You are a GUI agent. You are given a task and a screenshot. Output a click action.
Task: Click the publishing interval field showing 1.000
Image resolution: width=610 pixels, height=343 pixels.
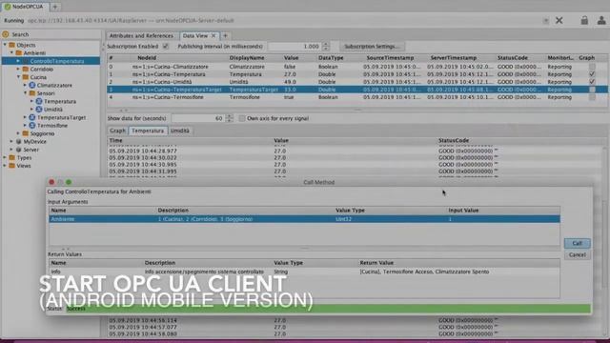[295, 47]
